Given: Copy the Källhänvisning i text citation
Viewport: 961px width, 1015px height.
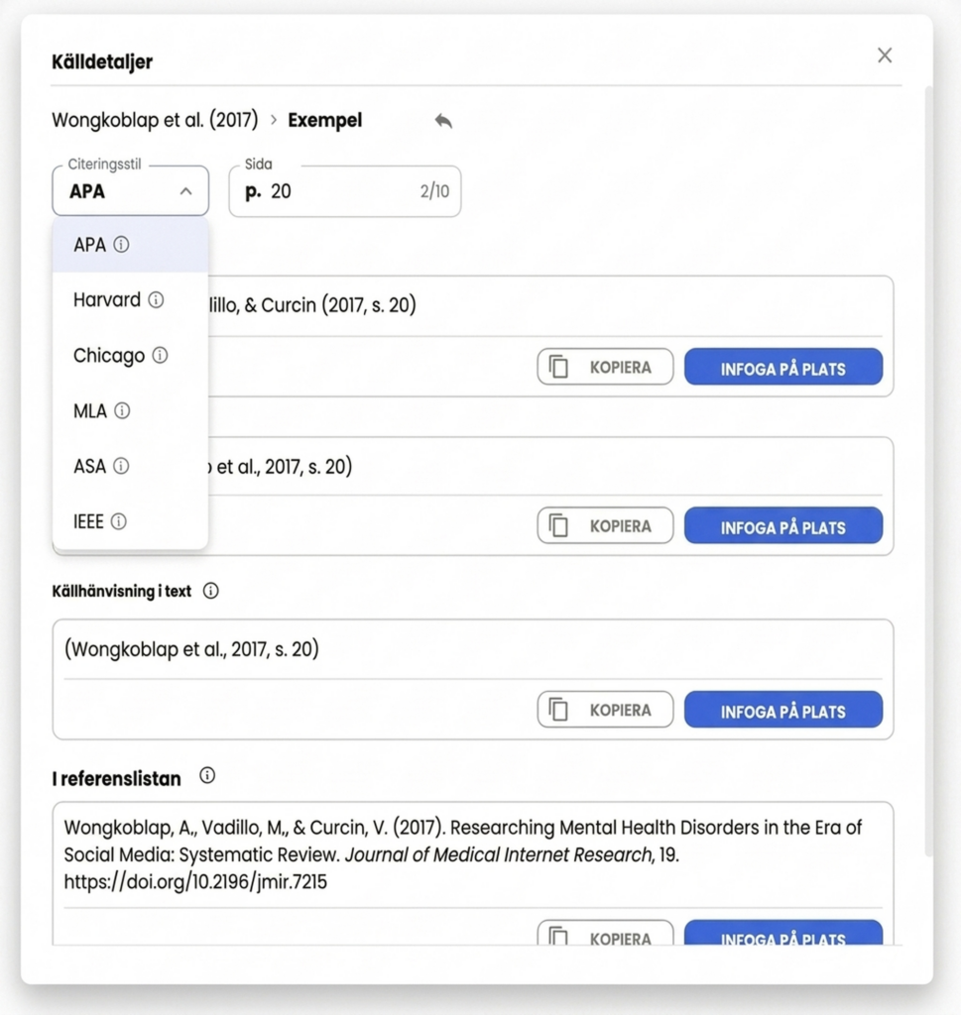Looking at the screenshot, I should coord(605,710).
